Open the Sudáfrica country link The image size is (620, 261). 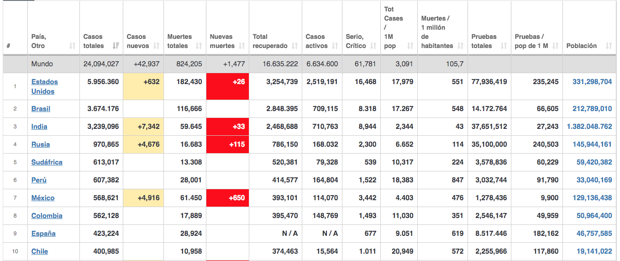[47, 162]
